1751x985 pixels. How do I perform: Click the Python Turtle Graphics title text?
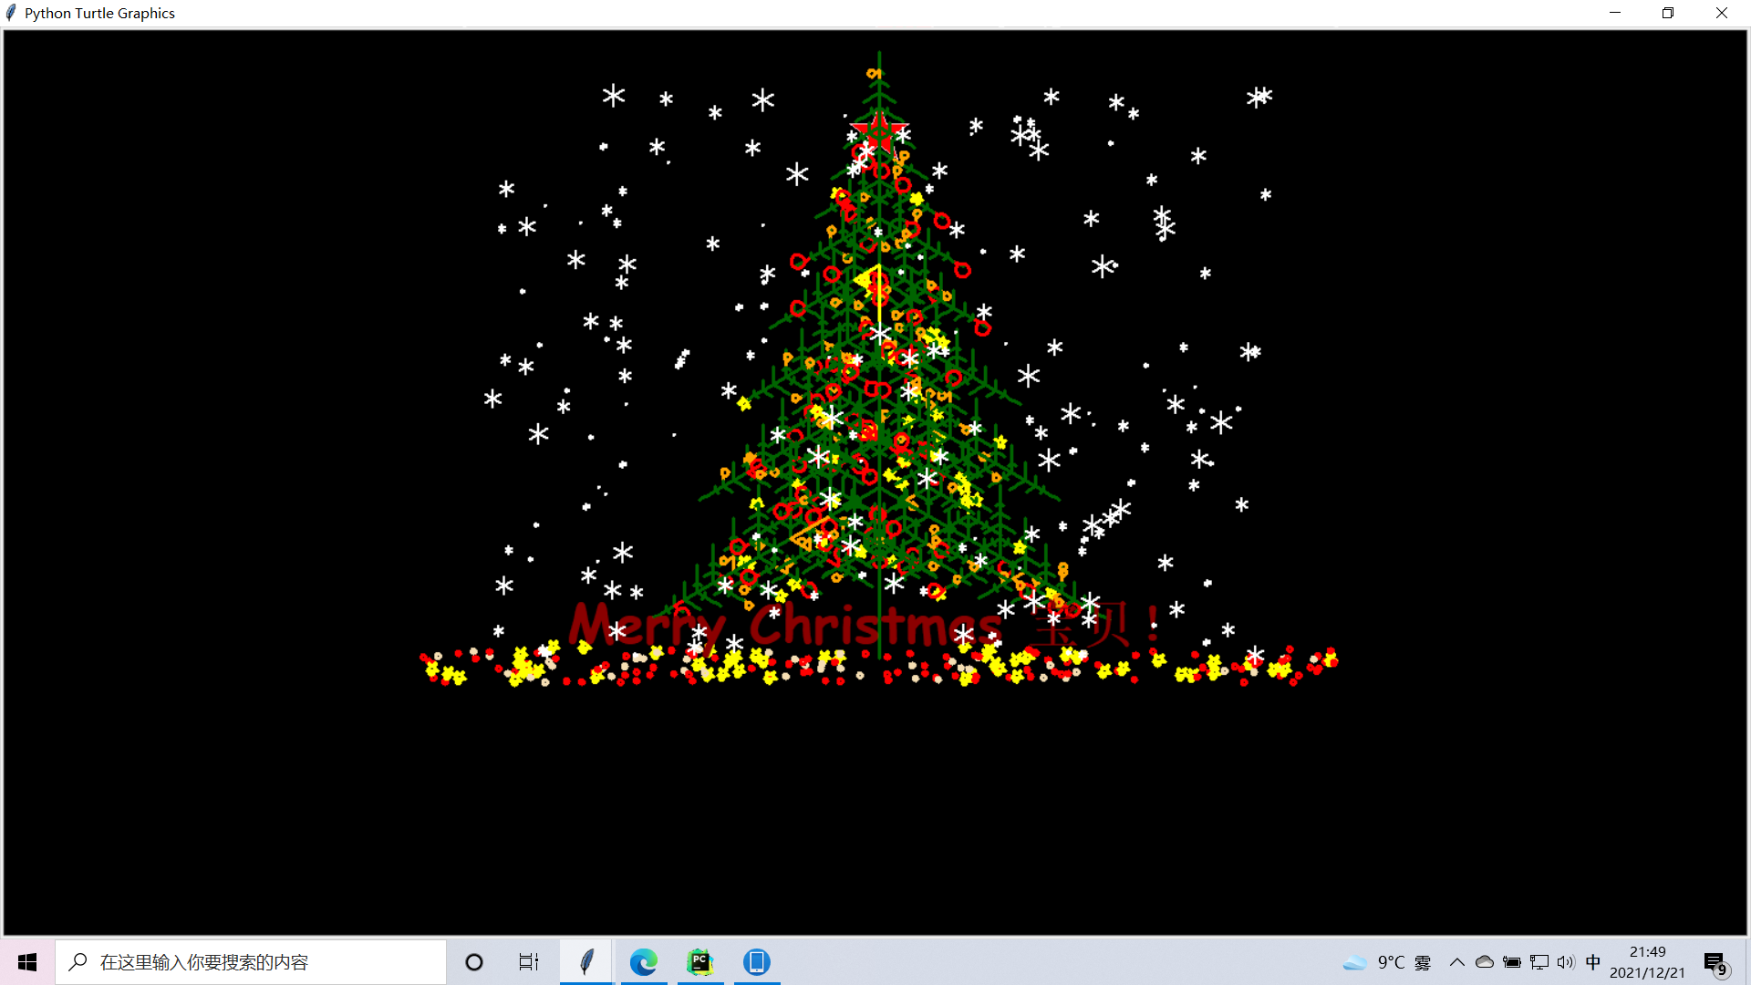point(98,12)
